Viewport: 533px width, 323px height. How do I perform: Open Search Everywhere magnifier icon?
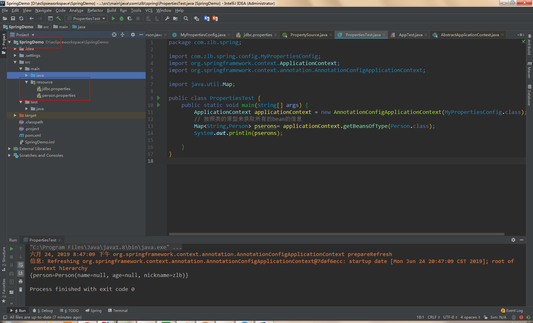click(x=186, y=18)
